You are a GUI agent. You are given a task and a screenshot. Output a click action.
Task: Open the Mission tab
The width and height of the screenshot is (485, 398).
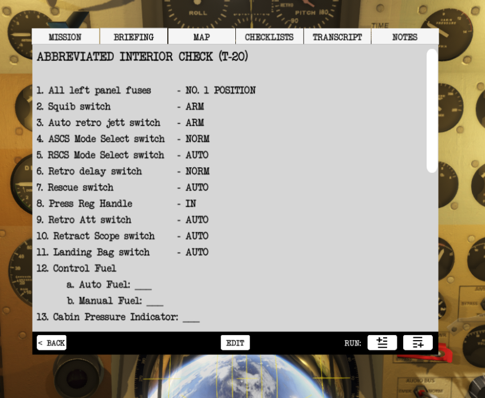(x=65, y=37)
